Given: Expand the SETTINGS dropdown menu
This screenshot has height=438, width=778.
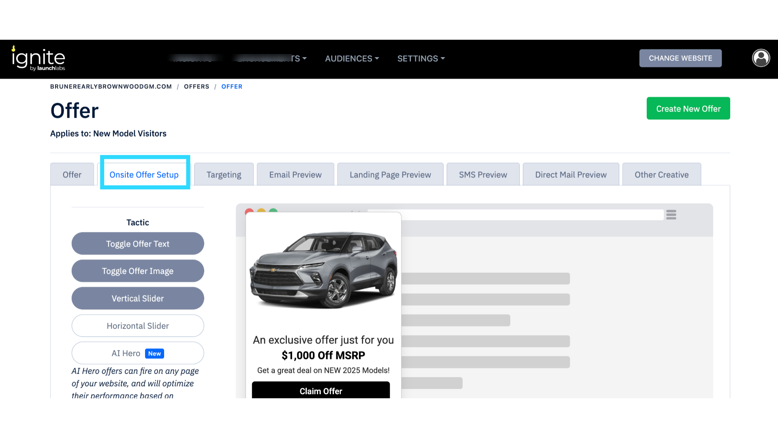Looking at the screenshot, I should point(421,58).
